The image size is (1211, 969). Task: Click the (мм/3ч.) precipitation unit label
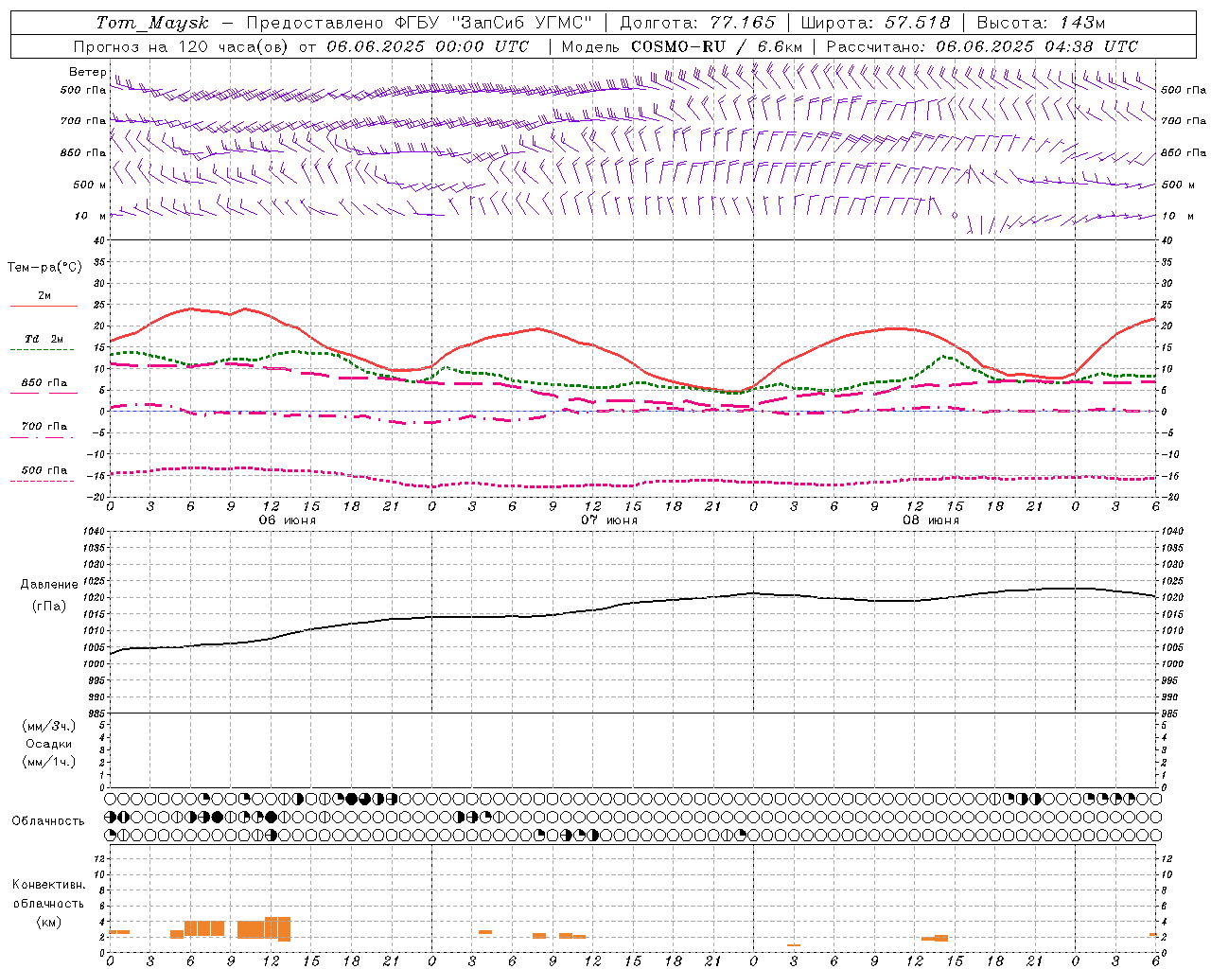(x=49, y=726)
